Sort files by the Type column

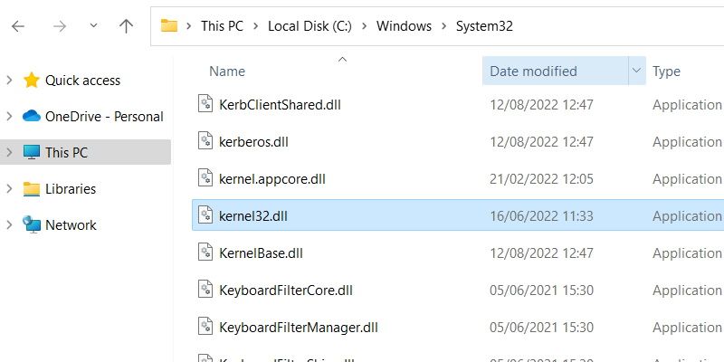click(667, 71)
